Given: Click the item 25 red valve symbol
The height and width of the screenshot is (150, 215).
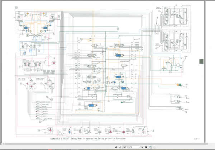Looking at the screenshot, I should [x=50, y=130].
